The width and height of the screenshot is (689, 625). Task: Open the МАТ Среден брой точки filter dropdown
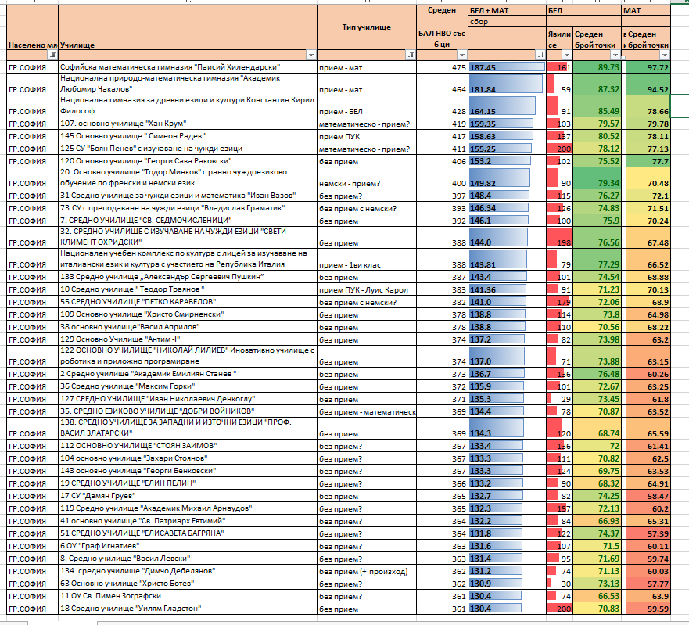click(665, 56)
